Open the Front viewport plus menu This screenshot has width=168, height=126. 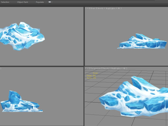coord(87,8)
